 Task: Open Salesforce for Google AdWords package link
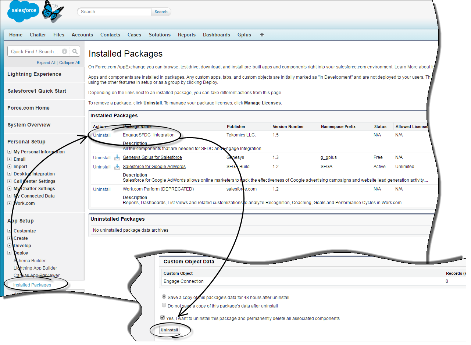click(154, 166)
